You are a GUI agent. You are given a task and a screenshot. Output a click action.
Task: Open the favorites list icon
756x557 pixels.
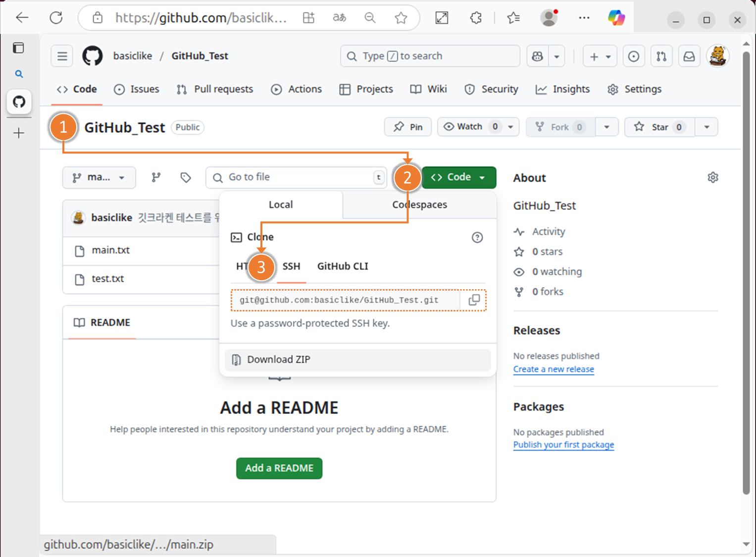click(513, 18)
